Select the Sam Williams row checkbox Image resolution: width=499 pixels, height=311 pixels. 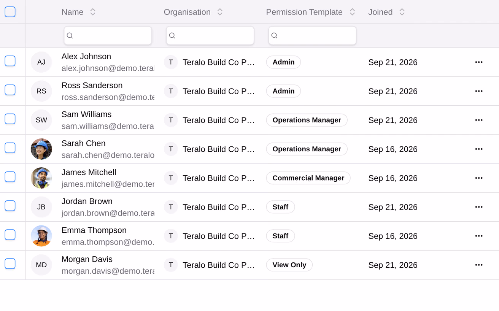(10, 119)
